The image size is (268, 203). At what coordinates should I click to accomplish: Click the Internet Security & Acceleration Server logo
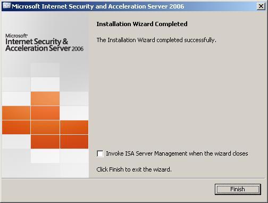pos(44,43)
